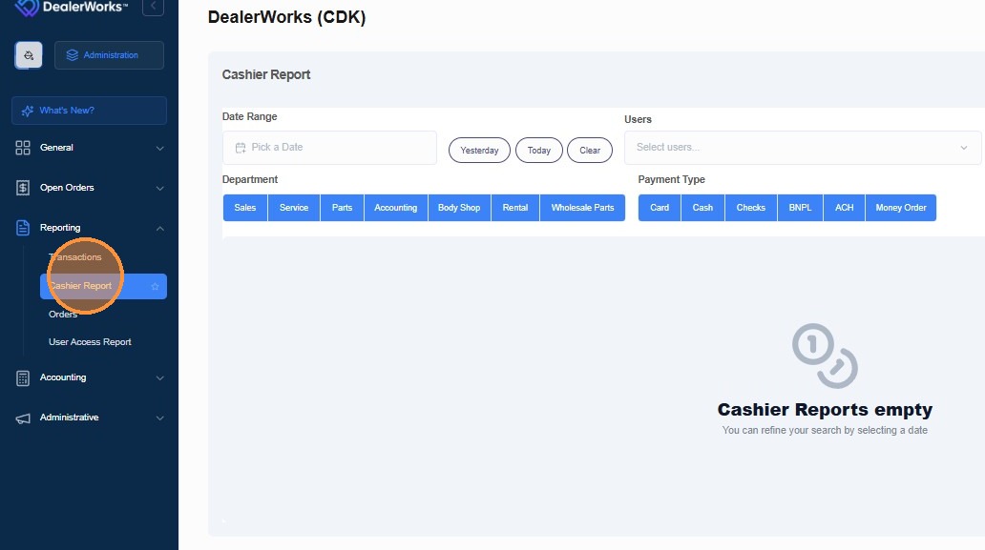Toggle the Checks payment type

[x=751, y=208]
